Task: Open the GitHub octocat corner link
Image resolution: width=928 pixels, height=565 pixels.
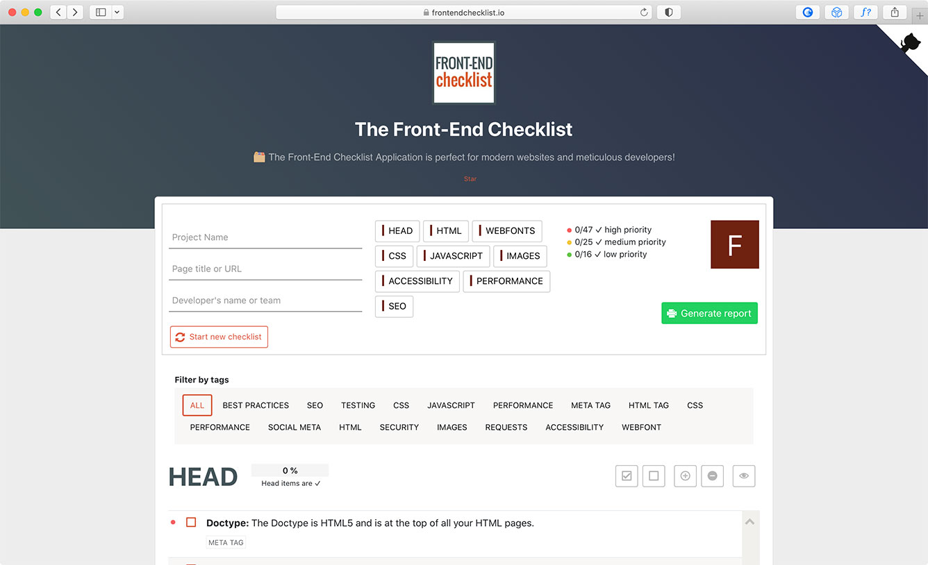Action: coord(909,43)
